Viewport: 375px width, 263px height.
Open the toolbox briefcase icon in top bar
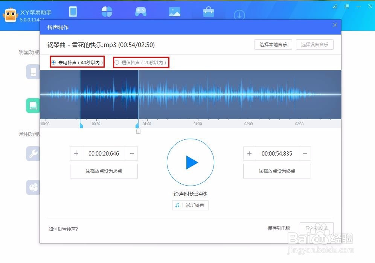[x=208, y=12]
